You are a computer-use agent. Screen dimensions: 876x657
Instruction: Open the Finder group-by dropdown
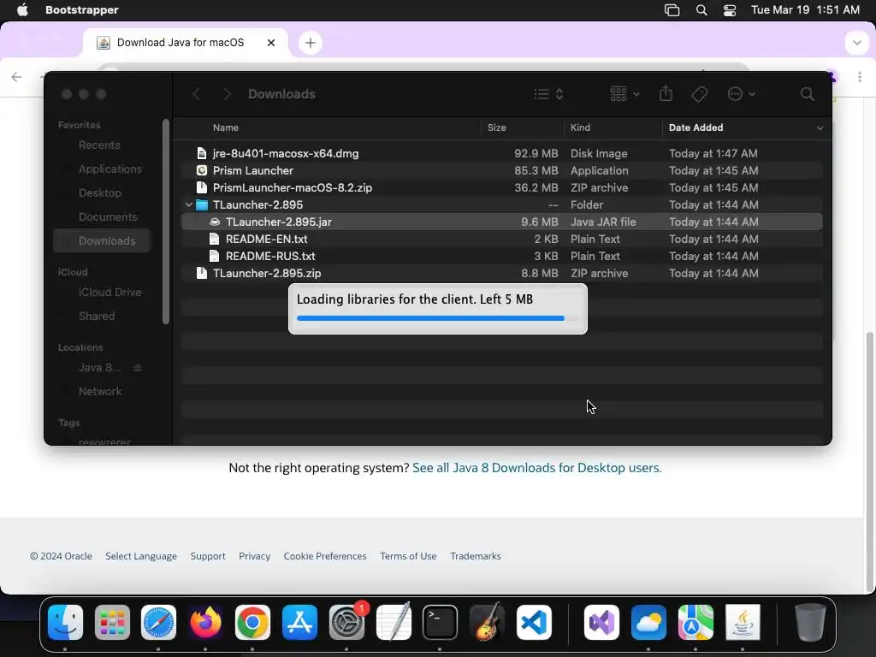[x=624, y=94]
